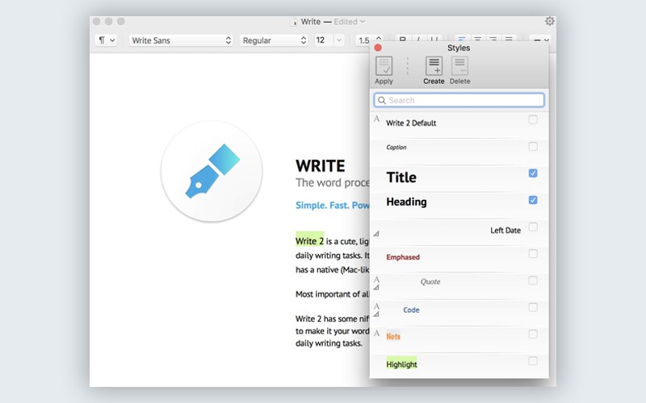Click the Create style icon
The width and height of the screenshot is (646, 403).
[x=434, y=66]
